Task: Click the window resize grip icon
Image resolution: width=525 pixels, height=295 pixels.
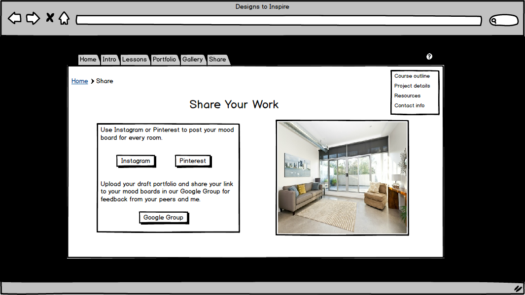Action: [x=518, y=288]
